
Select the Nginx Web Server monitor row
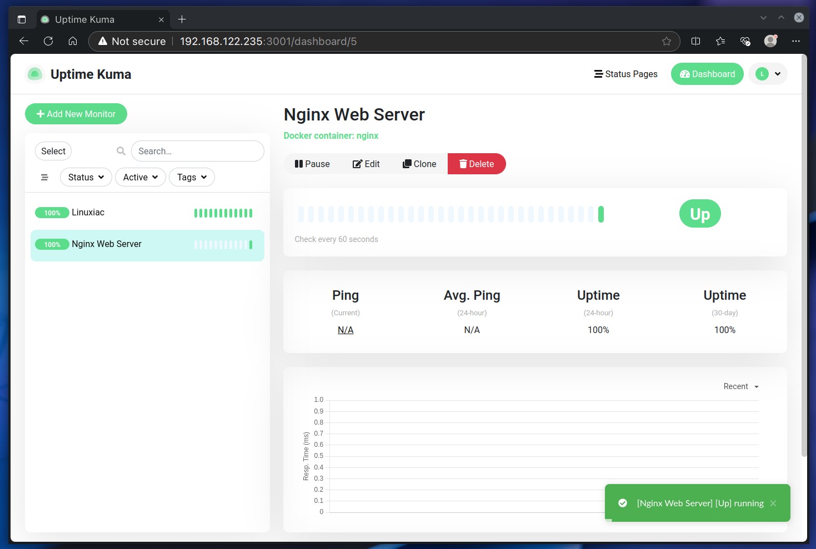pos(147,245)
